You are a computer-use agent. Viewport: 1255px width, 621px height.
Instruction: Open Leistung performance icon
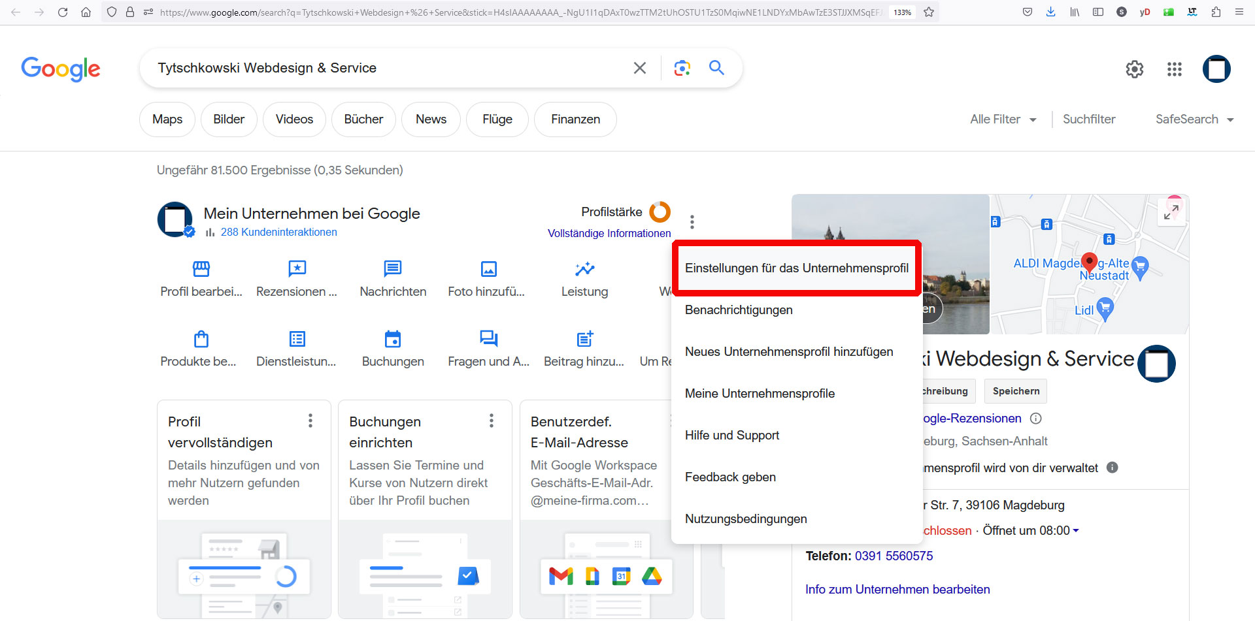pyautogui.click(x=584, y=269)
